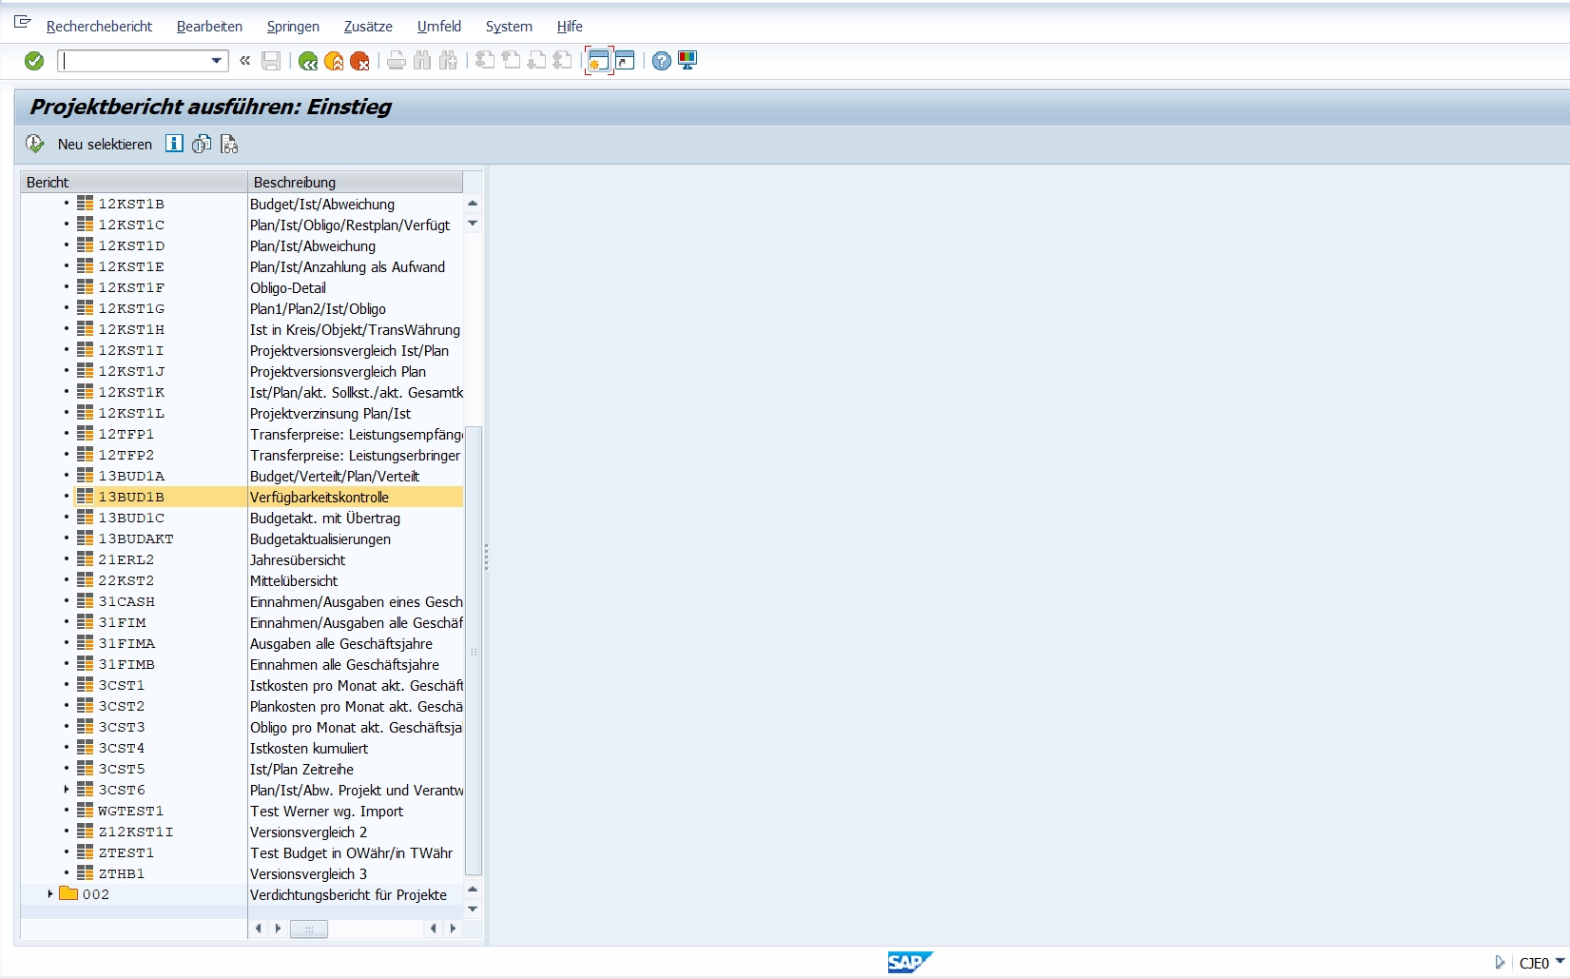Click the green Enter checkmark icon
This screenshot has width=1570, height=979.
pyautogui.click(x=34, y=61)
